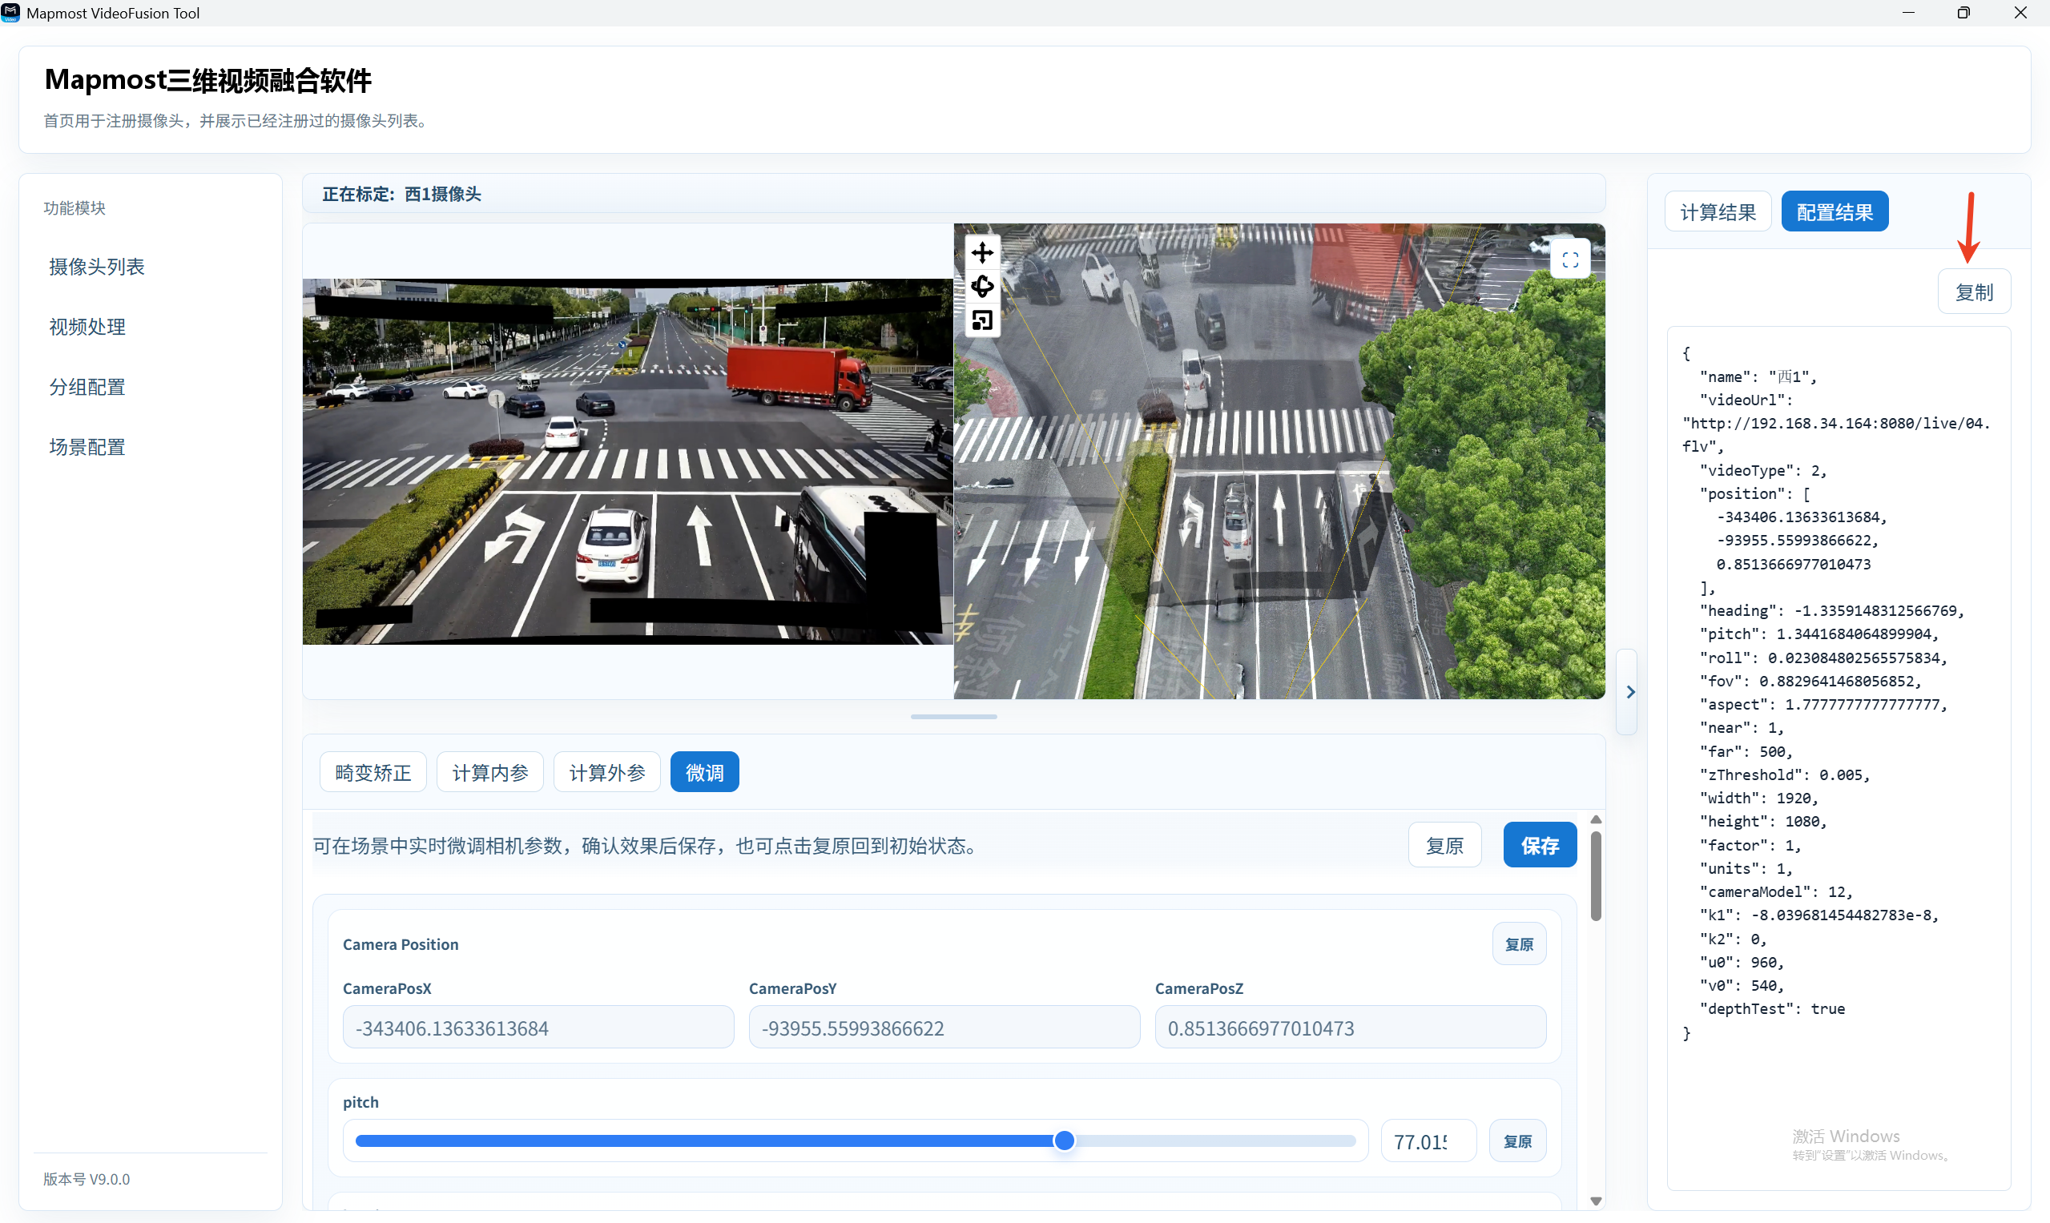Viewport: 2050px width, 1223px height.
Task: Click the scroll-up arrow of parameter panel
Action: pyautogui.click(x=1596, y=819)
